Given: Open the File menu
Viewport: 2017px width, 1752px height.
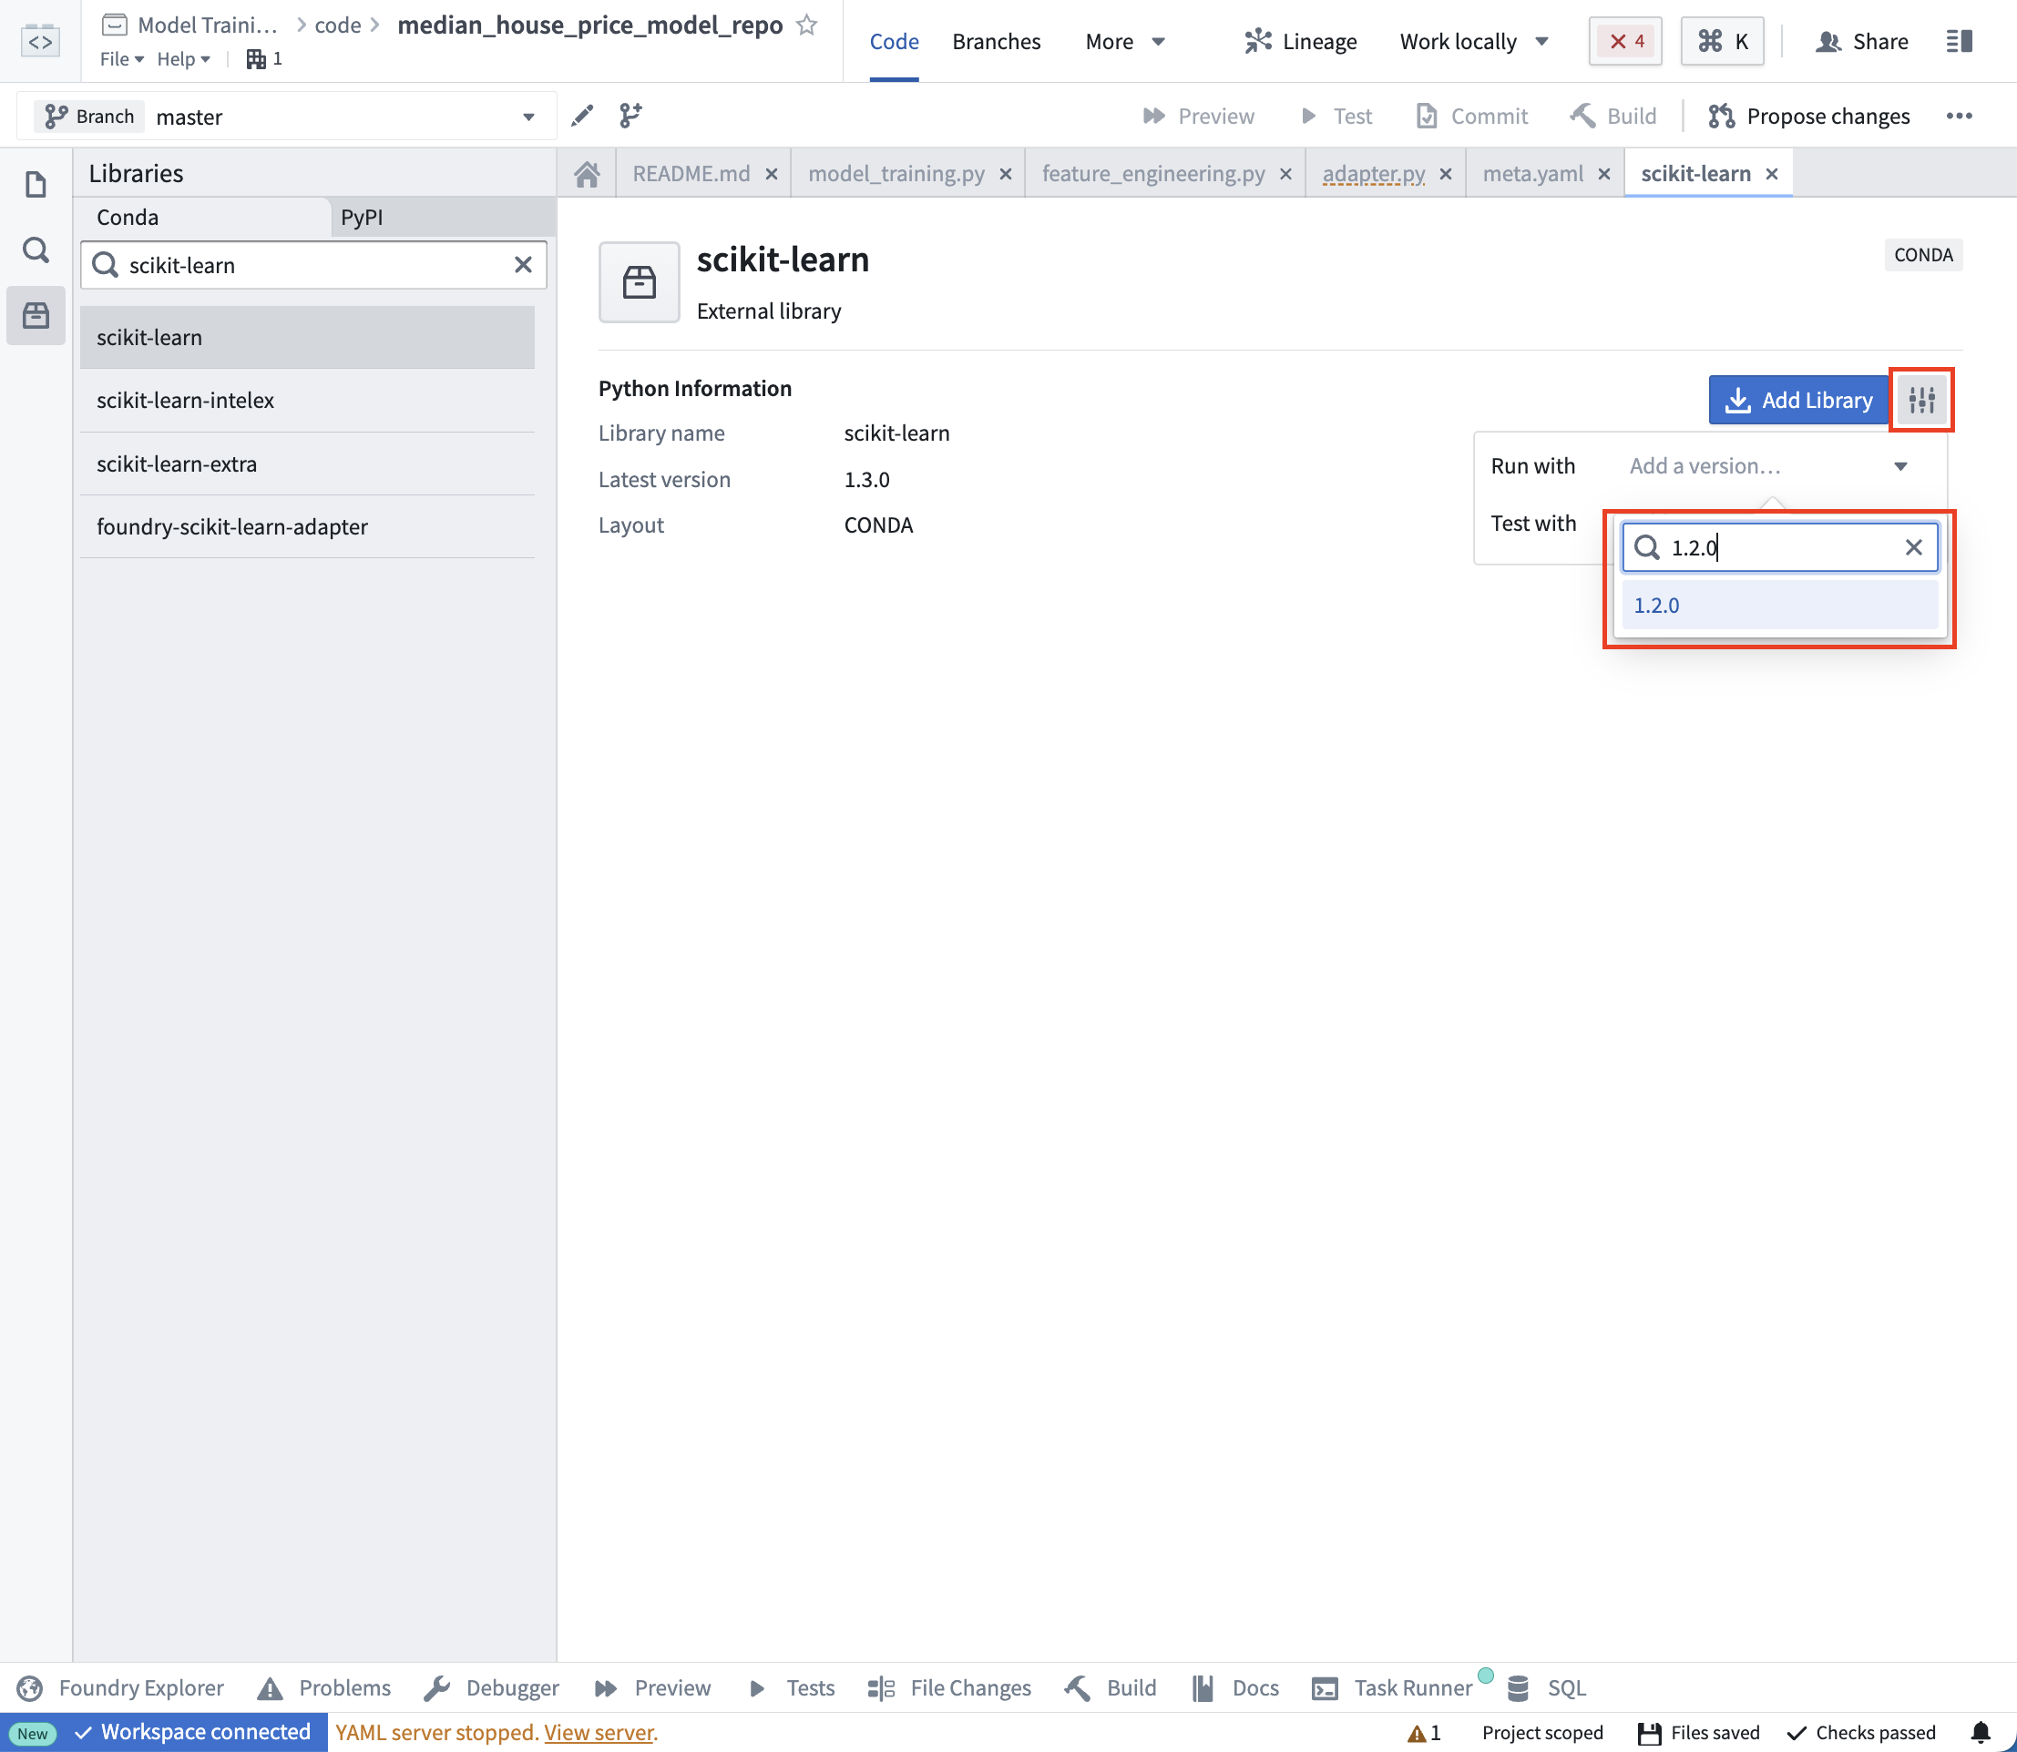Looking at the screenshot, I should click(121, 58).
